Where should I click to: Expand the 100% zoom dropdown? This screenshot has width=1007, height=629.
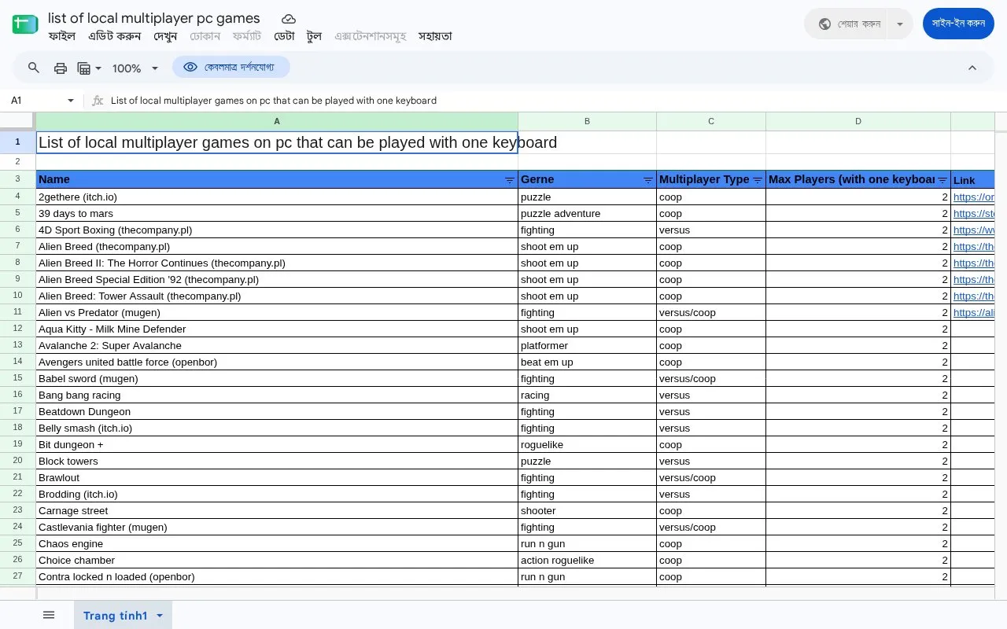click(x=155, y=68)
